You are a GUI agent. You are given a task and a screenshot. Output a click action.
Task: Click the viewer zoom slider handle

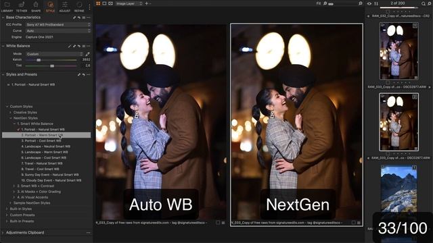coord(331,4)
